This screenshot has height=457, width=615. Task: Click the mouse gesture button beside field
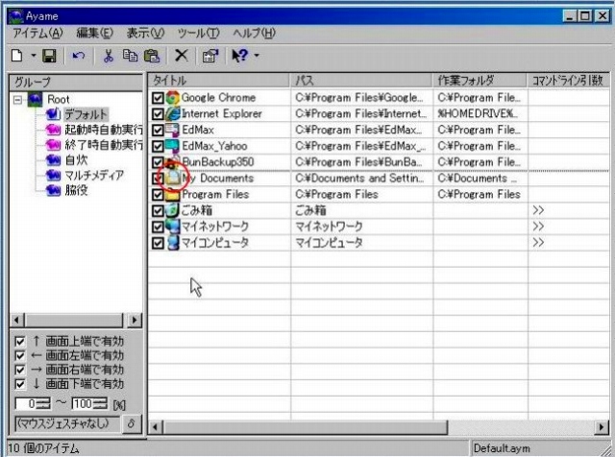point(132,423)
